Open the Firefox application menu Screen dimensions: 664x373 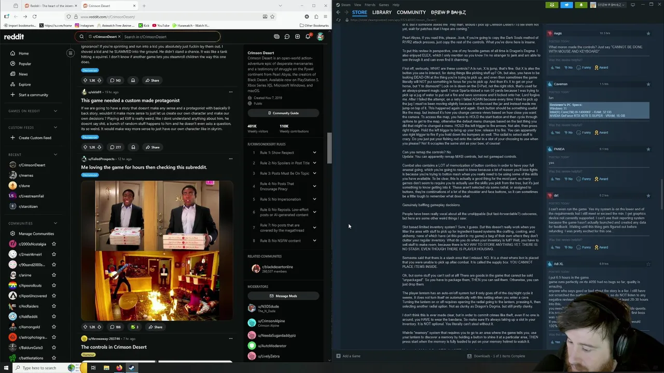(324, 17)
